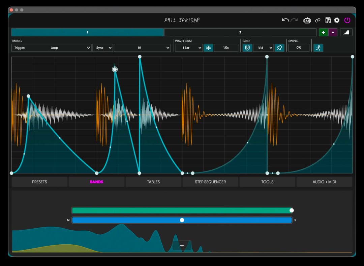Click the undo arrow icon
Screen dimensions: 364x266
tap(285, 20)
